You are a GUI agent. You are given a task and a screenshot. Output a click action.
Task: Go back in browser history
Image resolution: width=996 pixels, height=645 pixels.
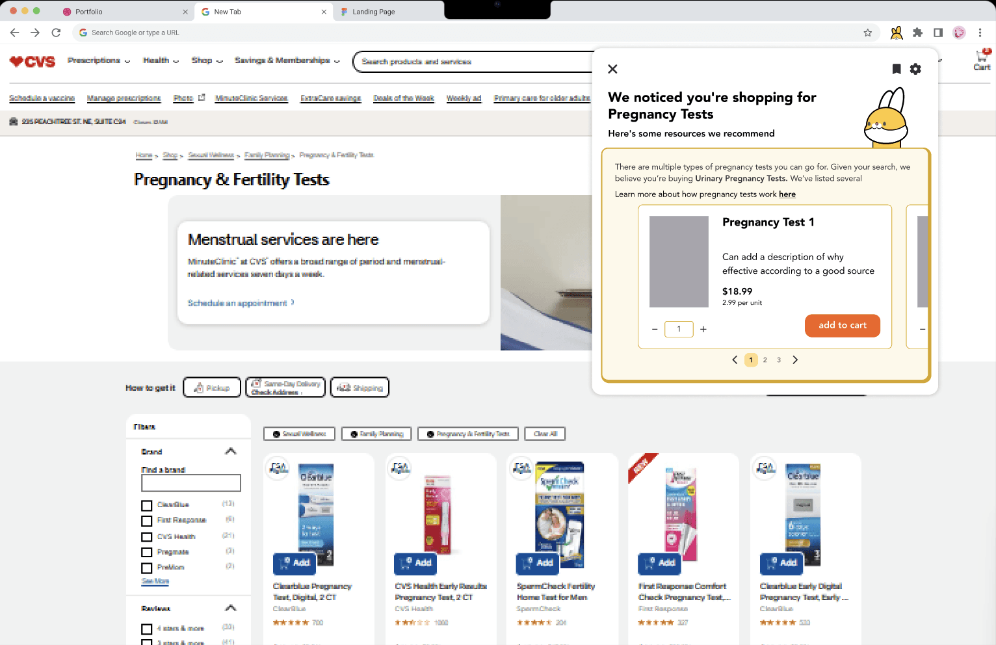coord(15,33)
